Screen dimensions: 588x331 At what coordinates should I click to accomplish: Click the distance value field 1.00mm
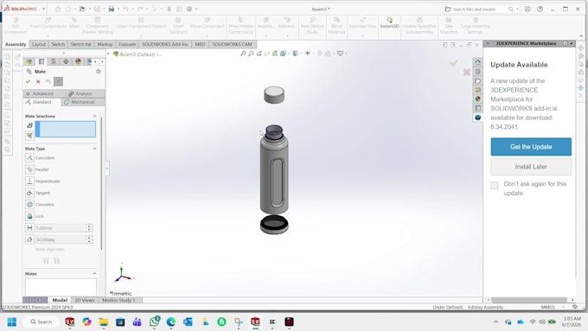(x=61, y=228)
